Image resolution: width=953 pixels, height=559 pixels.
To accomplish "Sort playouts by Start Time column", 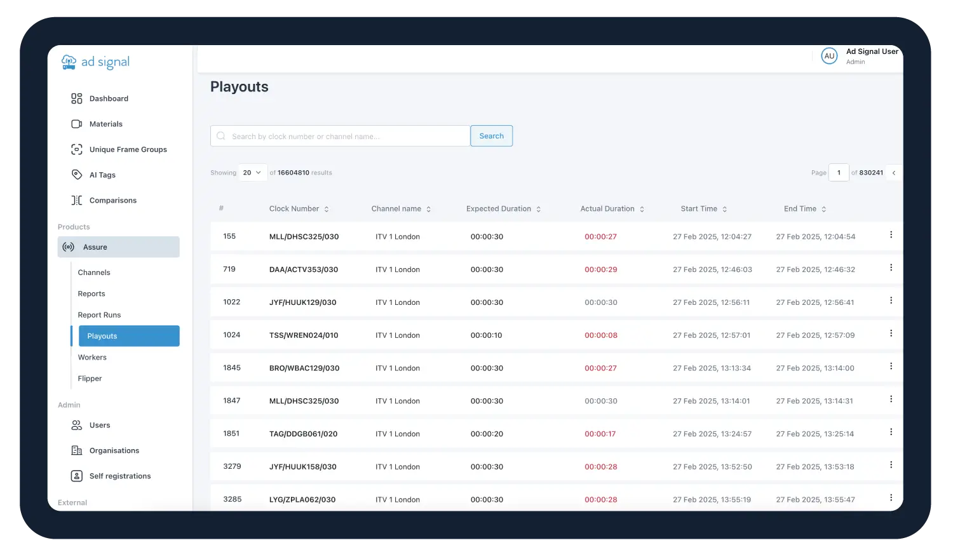I will 724,209.
